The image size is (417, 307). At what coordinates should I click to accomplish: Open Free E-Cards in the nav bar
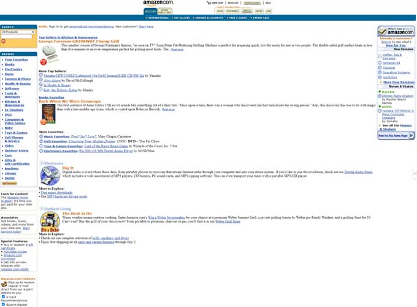(237, 18)
